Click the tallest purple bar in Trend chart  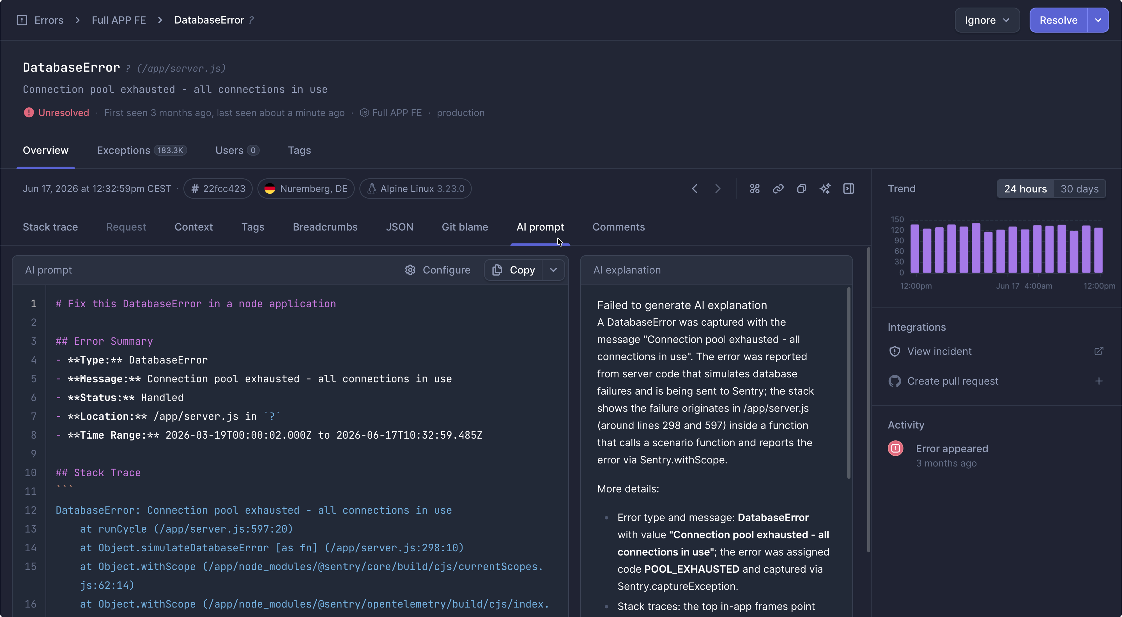[976, 248]
